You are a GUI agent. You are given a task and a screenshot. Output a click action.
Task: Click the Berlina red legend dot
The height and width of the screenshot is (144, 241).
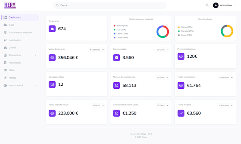click(114, 26)
